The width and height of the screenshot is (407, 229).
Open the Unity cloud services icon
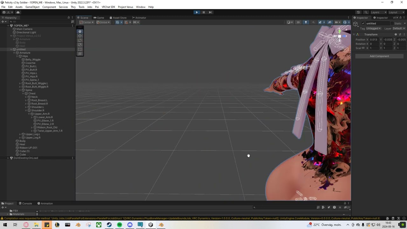[18, 12]
